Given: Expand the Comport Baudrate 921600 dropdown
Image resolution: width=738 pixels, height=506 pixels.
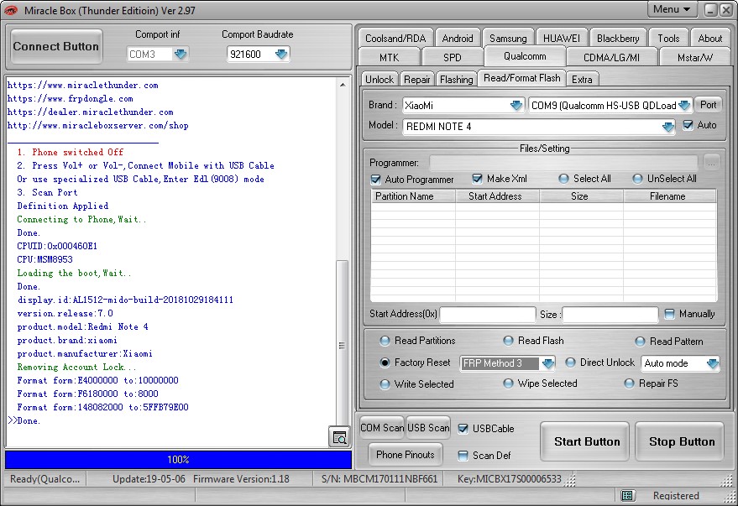Looking at the screenshot, I should tap(281, 55).
